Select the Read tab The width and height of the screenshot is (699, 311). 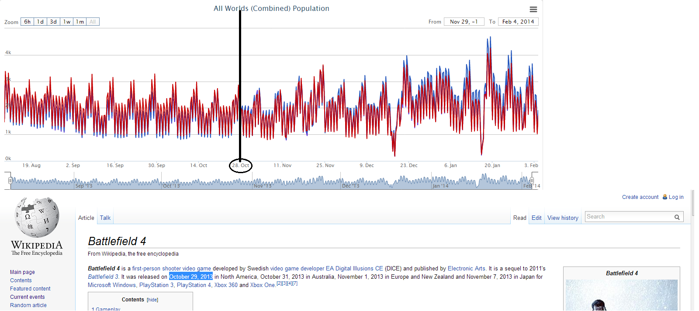click(x=520, y=218)
